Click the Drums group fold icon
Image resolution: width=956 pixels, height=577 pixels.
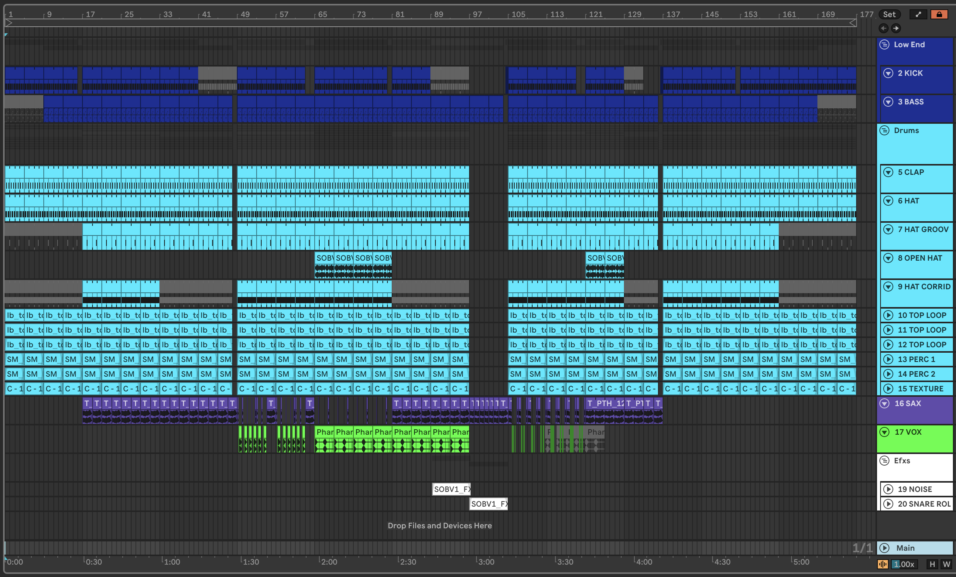tap(884, 130)
